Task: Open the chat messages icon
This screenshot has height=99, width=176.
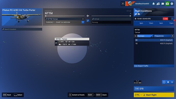Action: tap(163, 4)
